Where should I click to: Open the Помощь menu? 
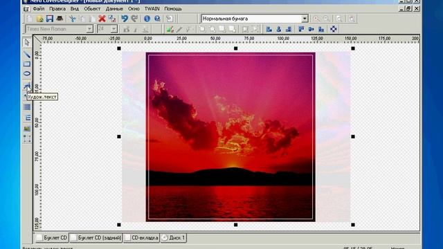click(173, 9)
